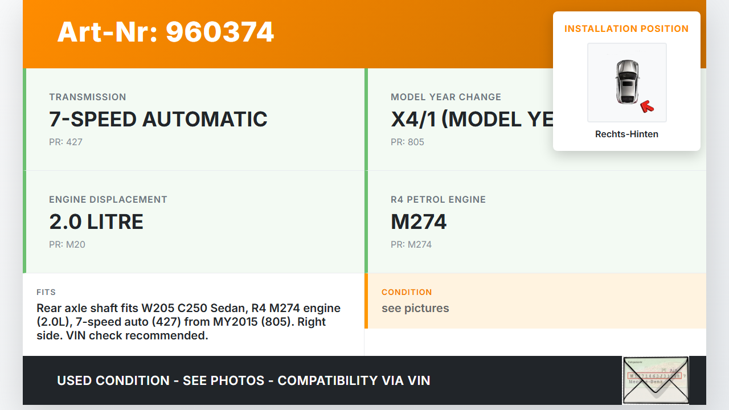Click the Used Condition footer banner text
729x410 pixels.
(243, 380)
